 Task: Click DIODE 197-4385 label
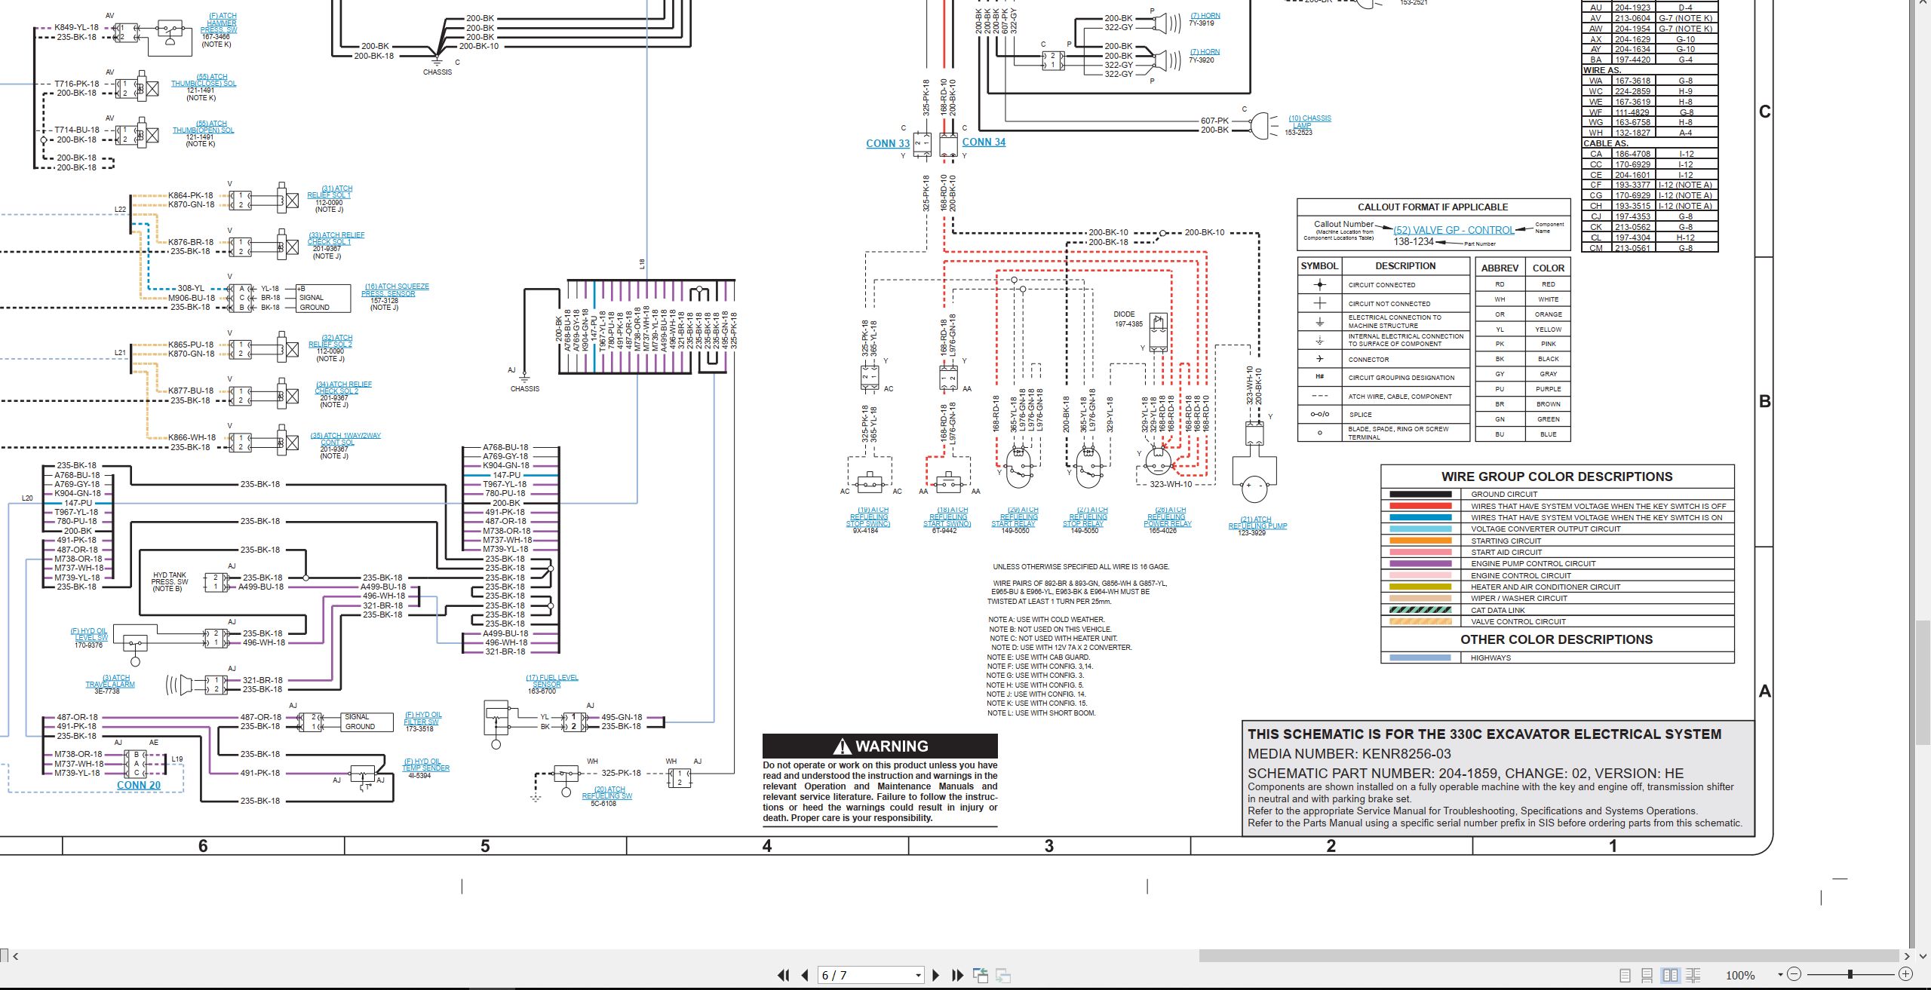coord(1128,319)
